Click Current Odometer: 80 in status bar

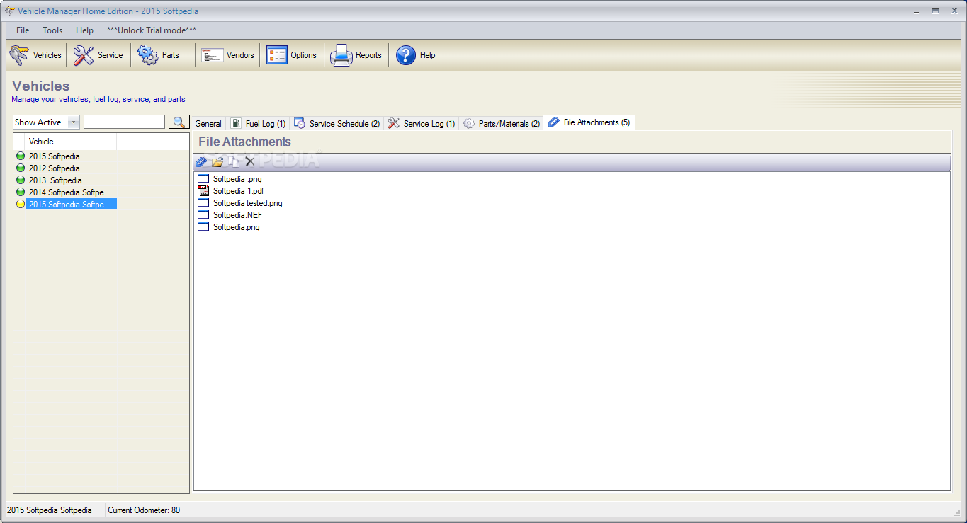tap(144, 510)
